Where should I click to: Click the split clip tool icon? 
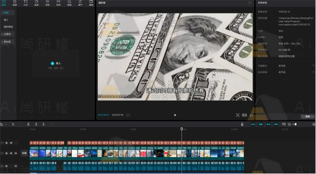click(29, 124)
